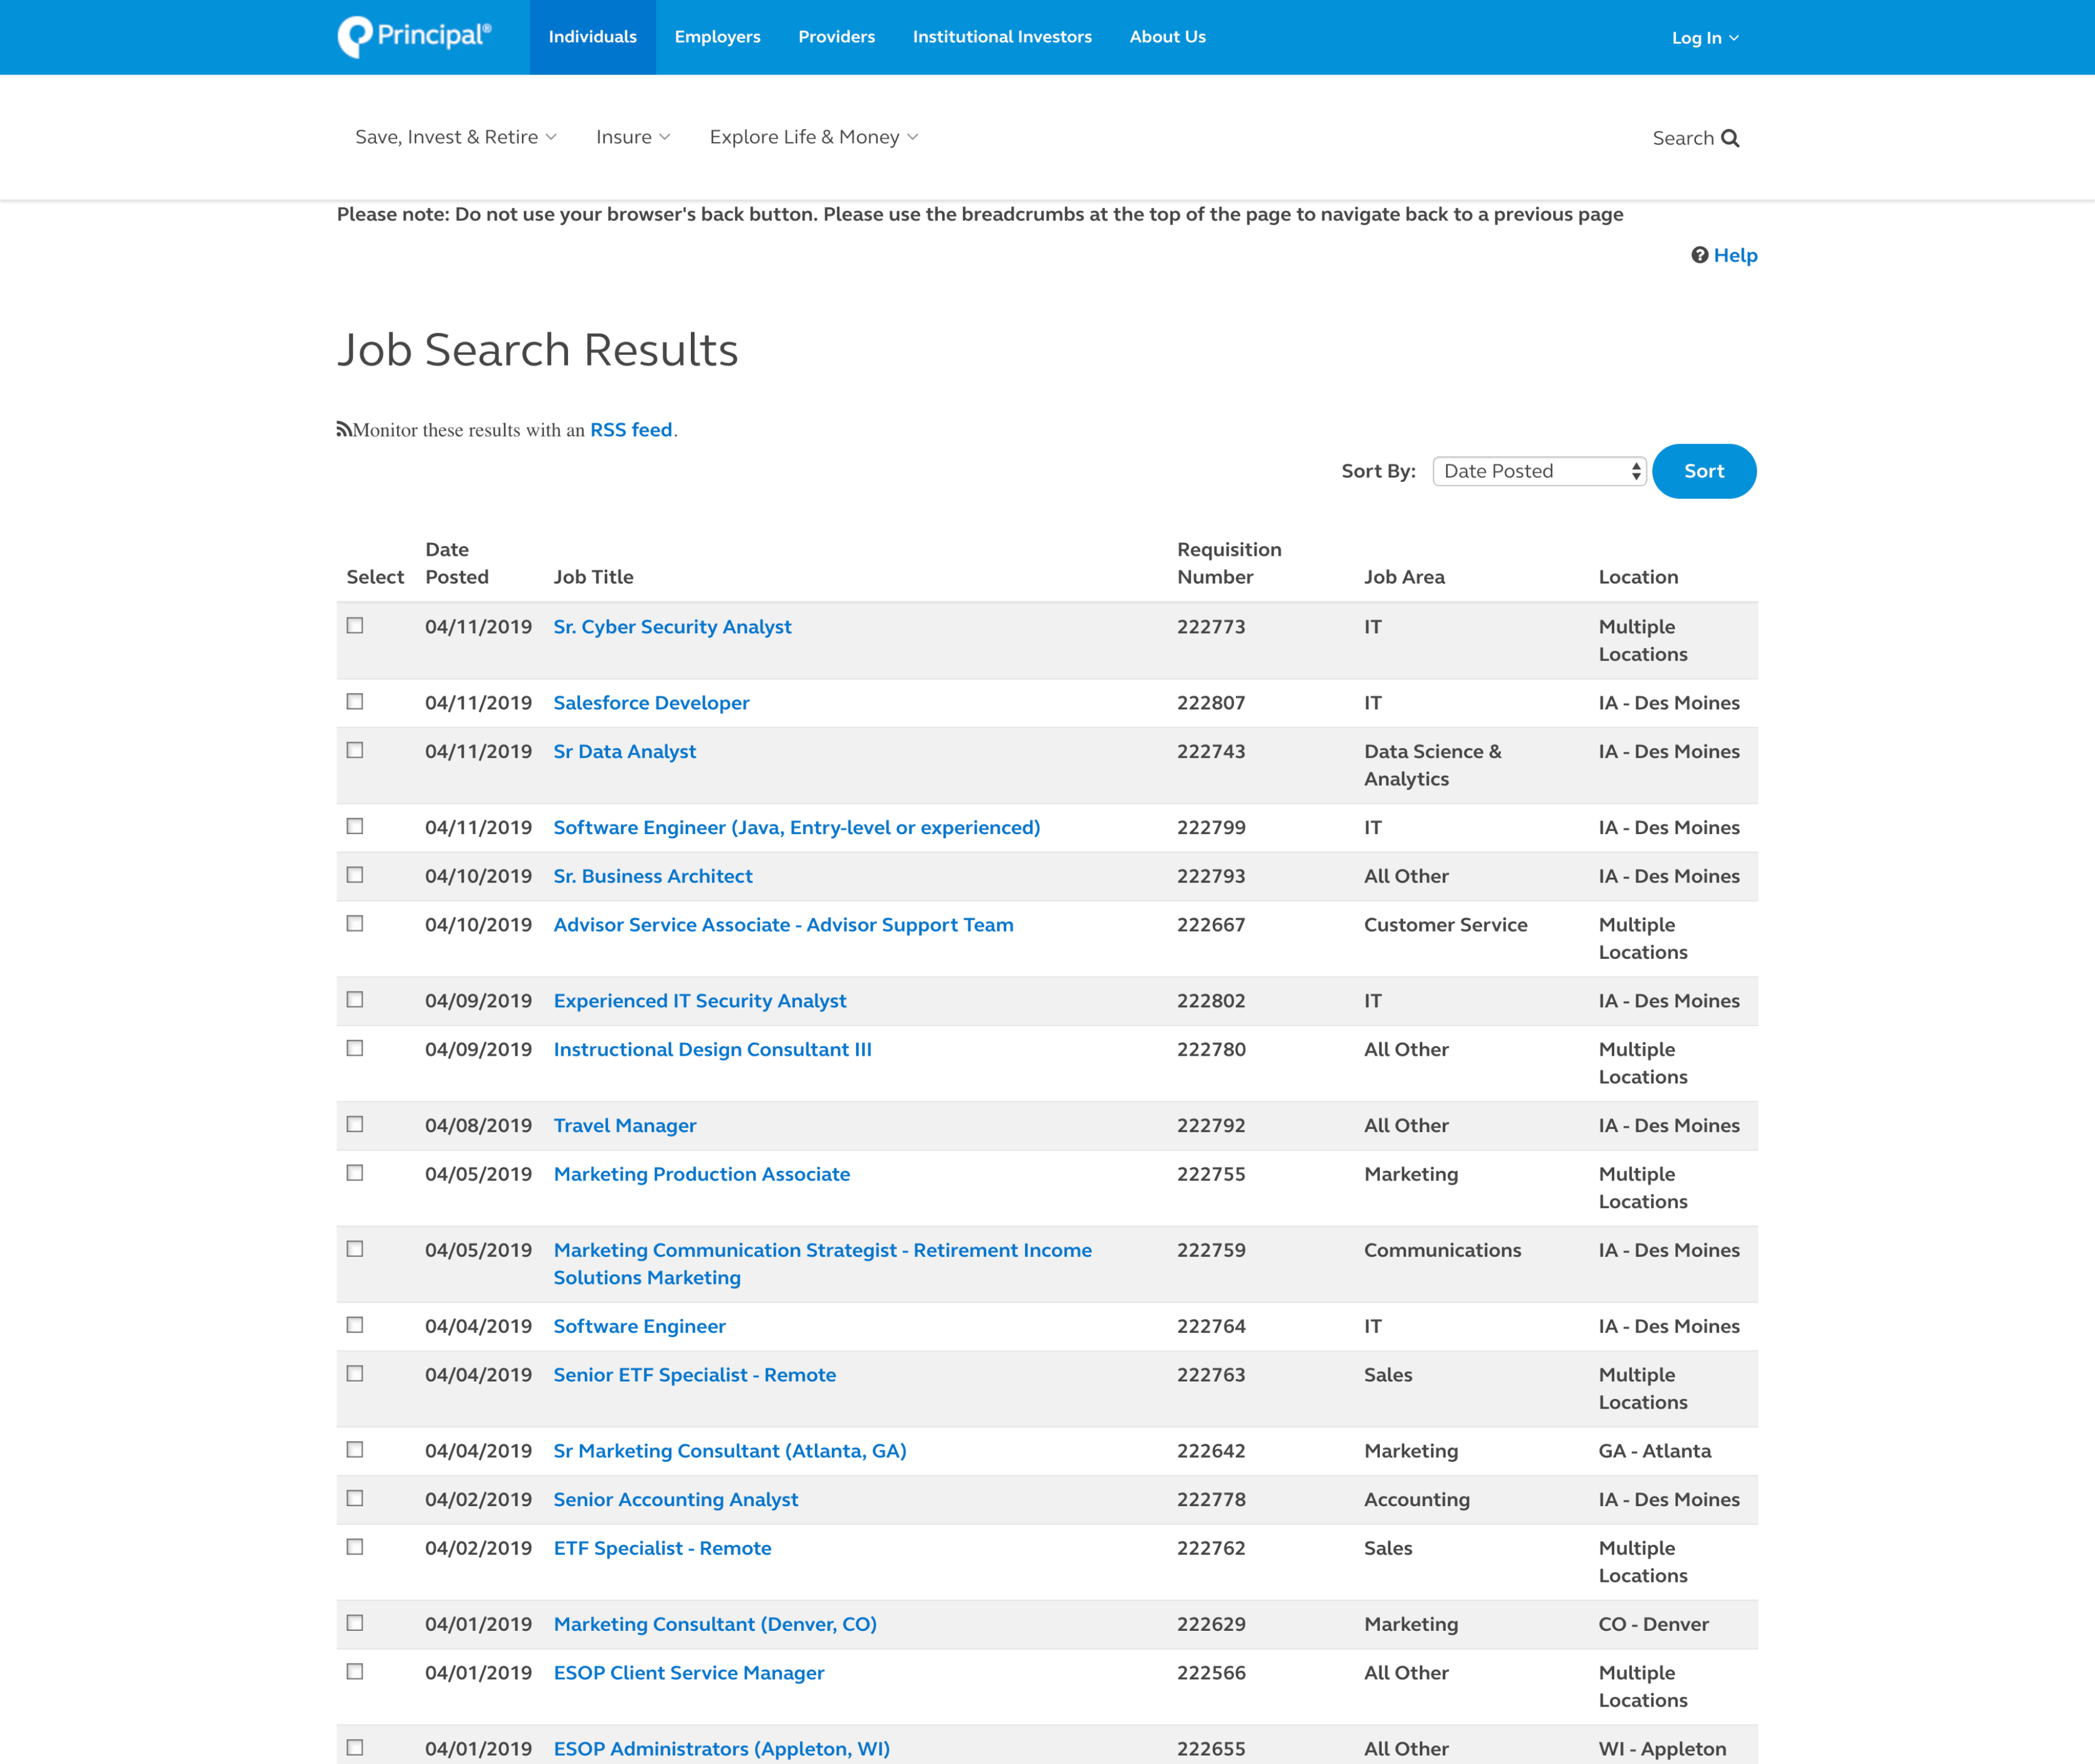Tick the Travel Manager row checkbox
The height and width of the screenshot is (1764, 2095).
click(x=355, y=1125)
